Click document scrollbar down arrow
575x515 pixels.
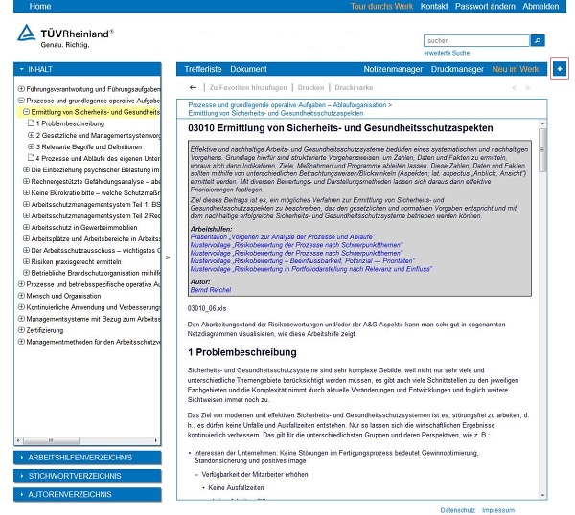542,495
